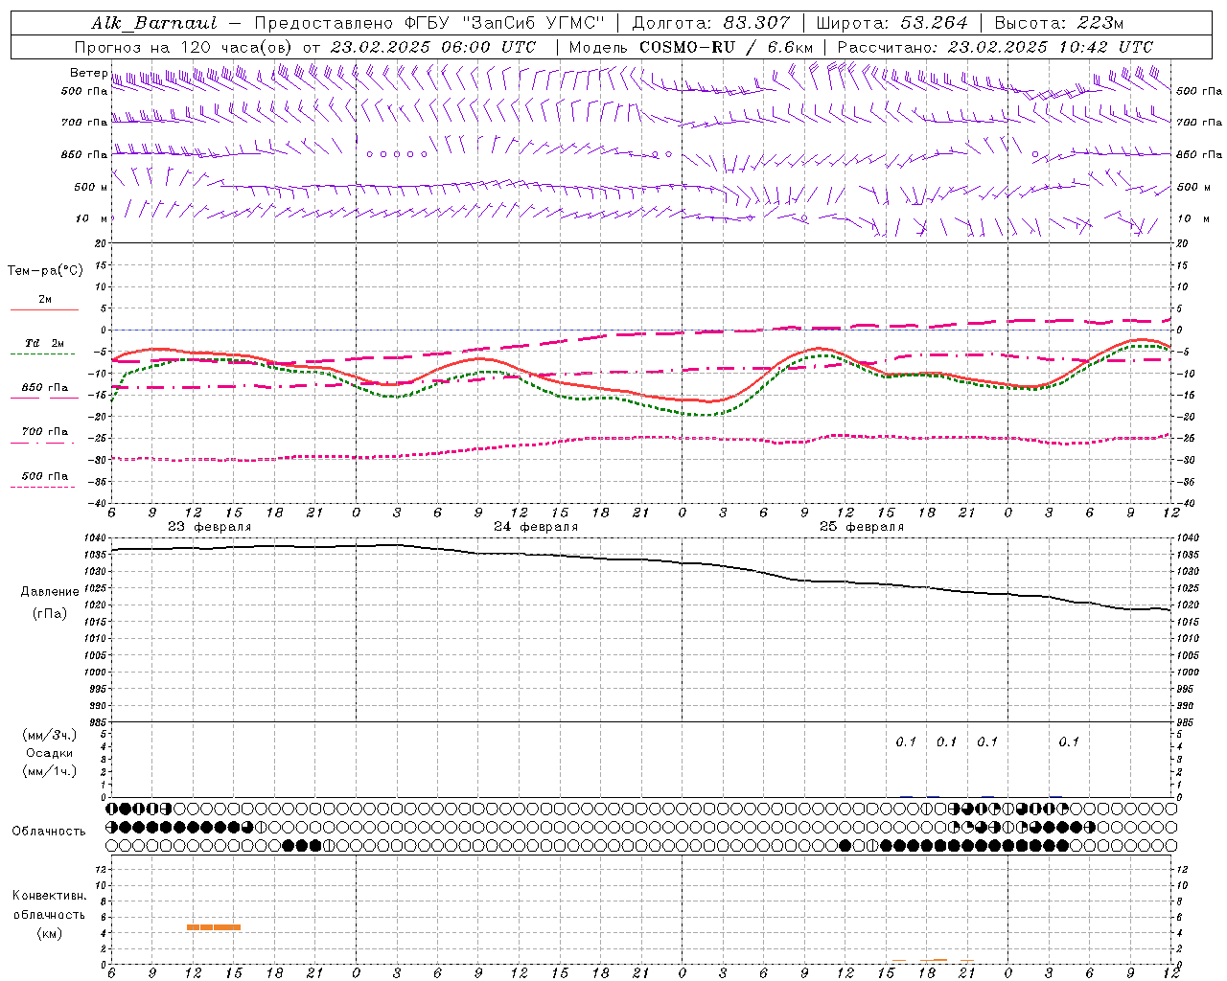Screen dimensions: 1227x981
Task: Click the (гПа) pressure unit label
Action: tap(50, 614)
